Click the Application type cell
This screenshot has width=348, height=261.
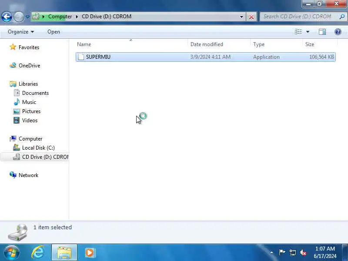point(266,57)
